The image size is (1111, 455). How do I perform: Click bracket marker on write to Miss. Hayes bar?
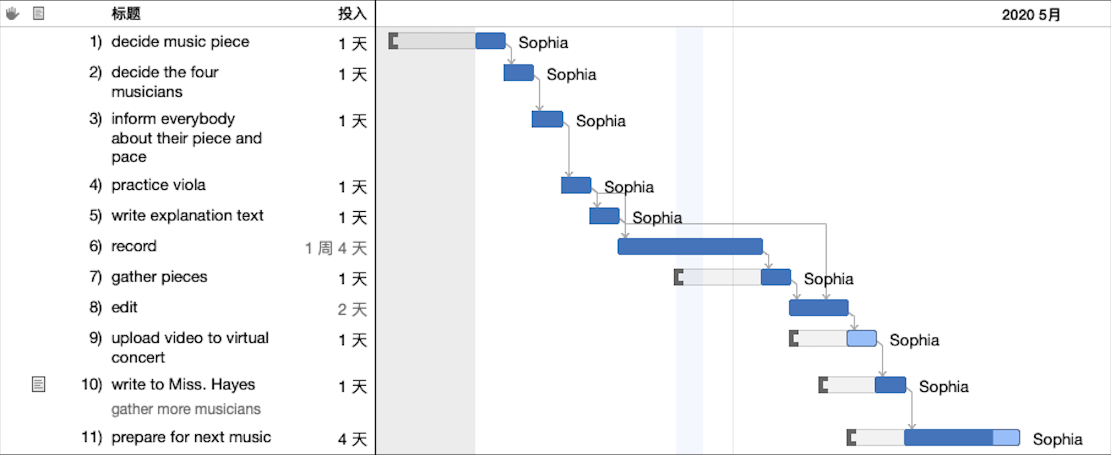pos(823,385)
